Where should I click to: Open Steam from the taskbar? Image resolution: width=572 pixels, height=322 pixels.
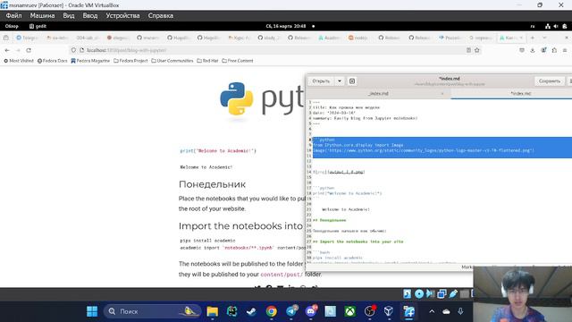251,311
